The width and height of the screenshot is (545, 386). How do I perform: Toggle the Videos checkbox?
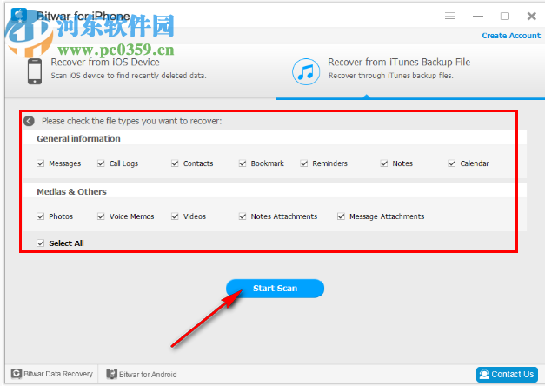point(175,216)
